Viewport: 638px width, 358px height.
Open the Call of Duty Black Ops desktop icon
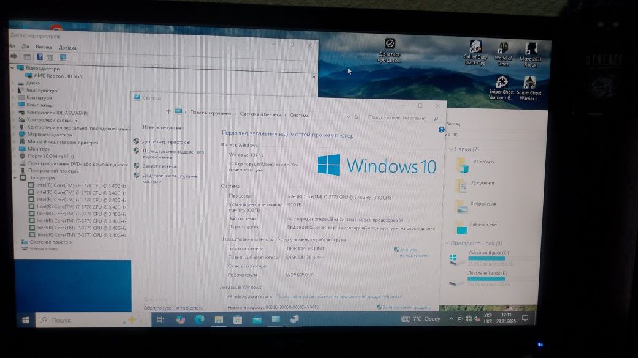pos(475,53)
